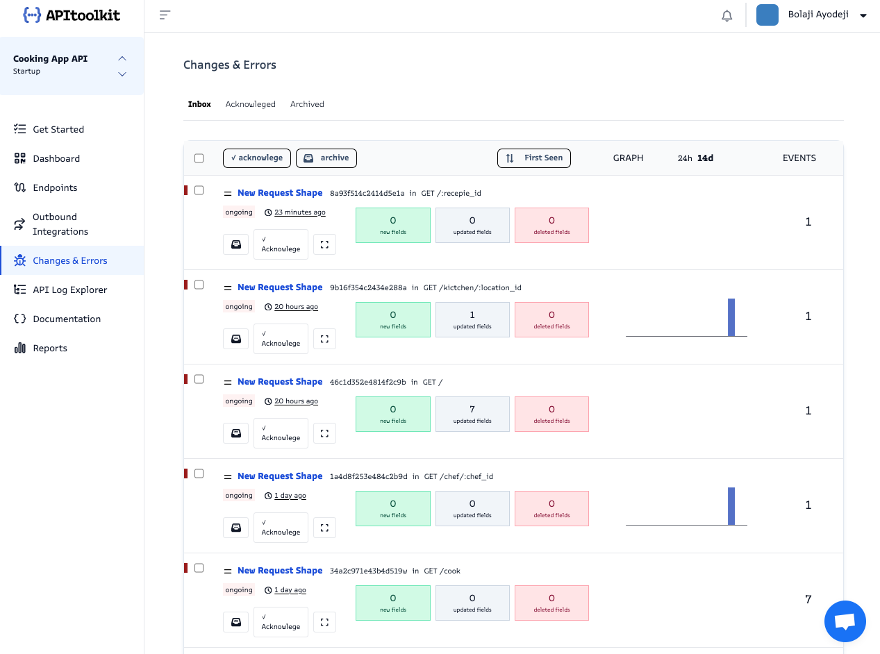Screen dimensions: 880x654
Task: Expand details for the GET / change
Action: point(324,433)
